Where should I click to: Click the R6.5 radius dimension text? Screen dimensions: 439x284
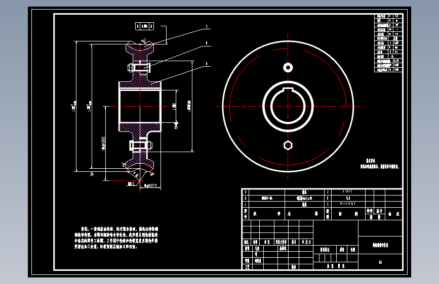tap(131, 183)
